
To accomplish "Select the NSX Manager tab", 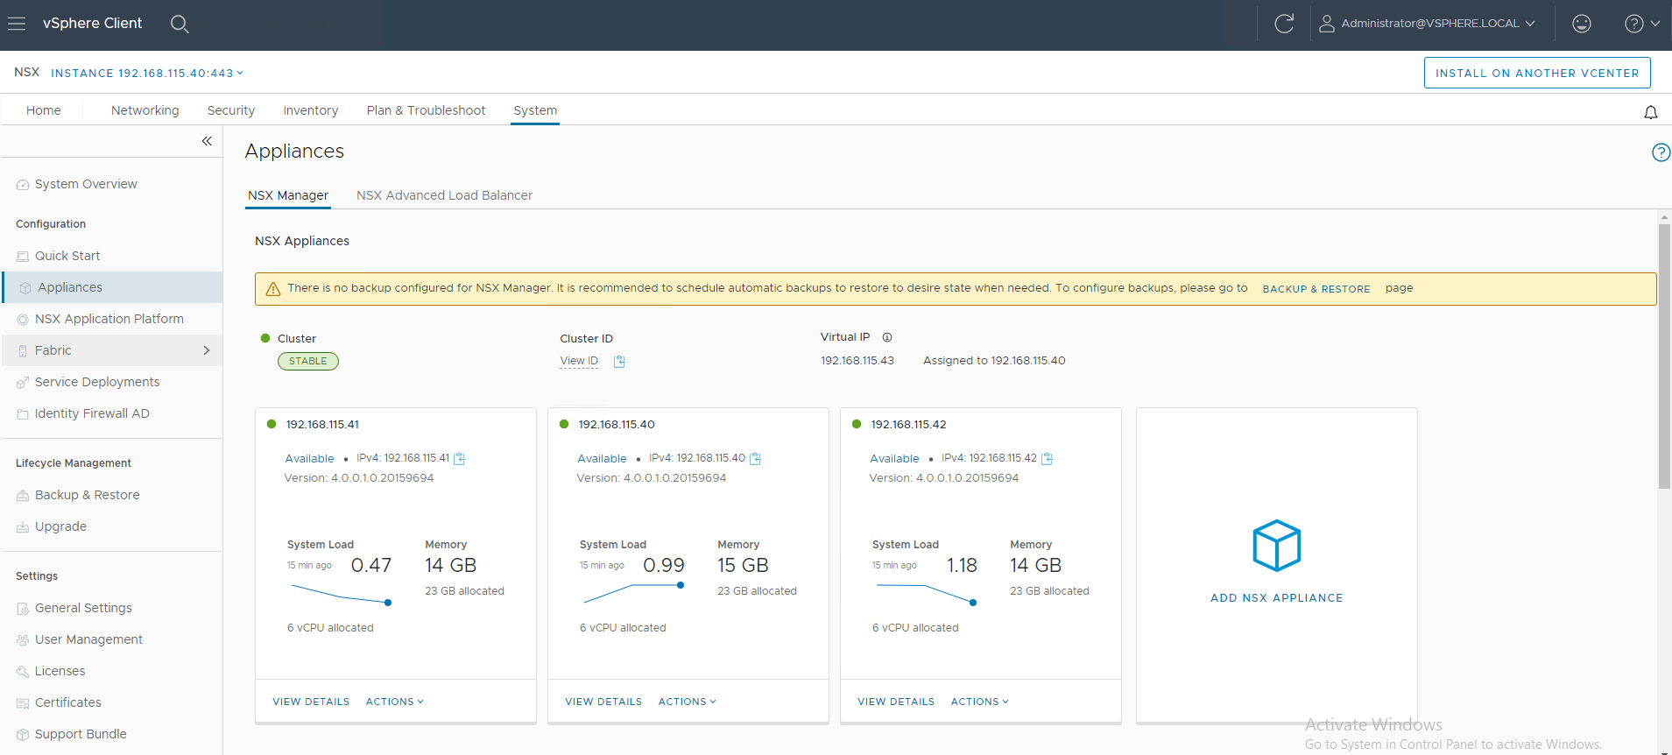I will coord(288,195).
